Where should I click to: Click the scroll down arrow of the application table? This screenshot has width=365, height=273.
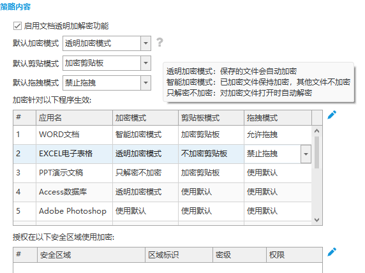pos(317,219)
